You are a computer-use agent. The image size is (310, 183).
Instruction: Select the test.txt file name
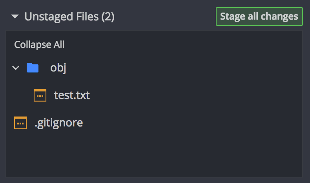[x=72, y=95]
